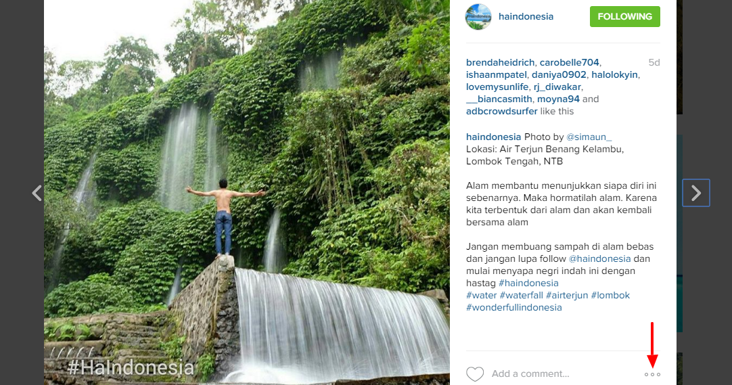Click the waterfall photo

(246, 192)
